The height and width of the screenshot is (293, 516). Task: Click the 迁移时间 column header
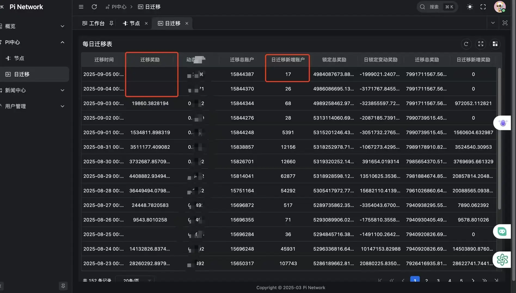point(104,60)
